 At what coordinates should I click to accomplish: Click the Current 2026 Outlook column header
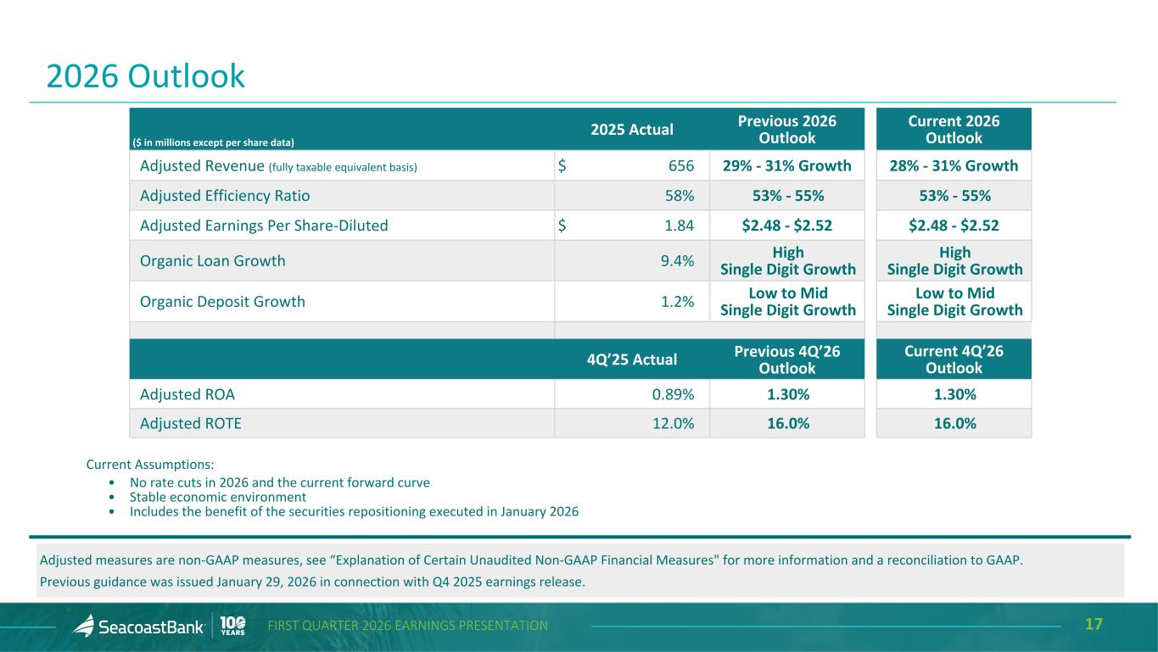coord(954,130)
